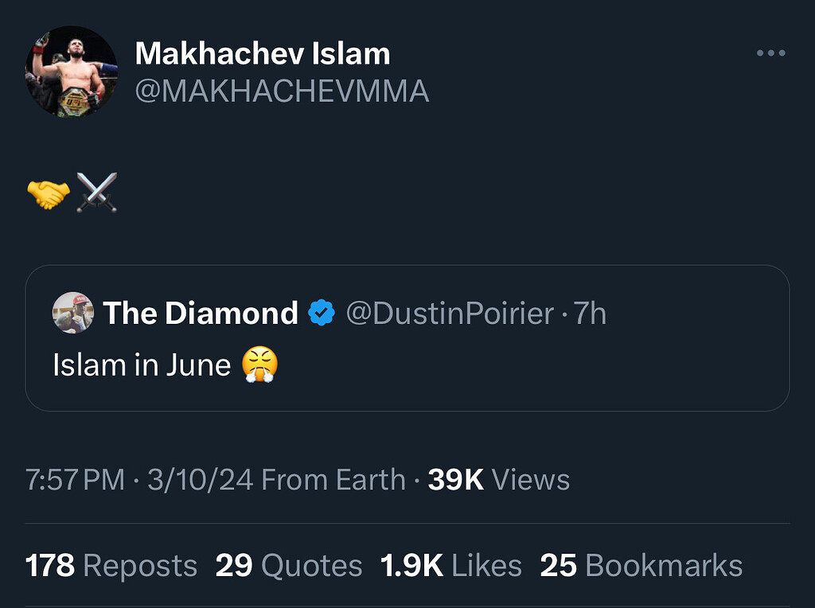Image resolution: width=815 pixels, height=608 pixels.
Task: View the 29 Quotes list
Action: 288,565
